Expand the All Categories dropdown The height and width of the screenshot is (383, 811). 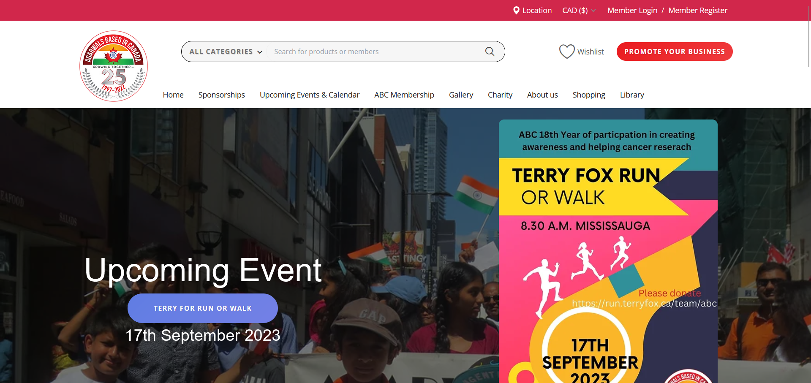coord(226,52)
